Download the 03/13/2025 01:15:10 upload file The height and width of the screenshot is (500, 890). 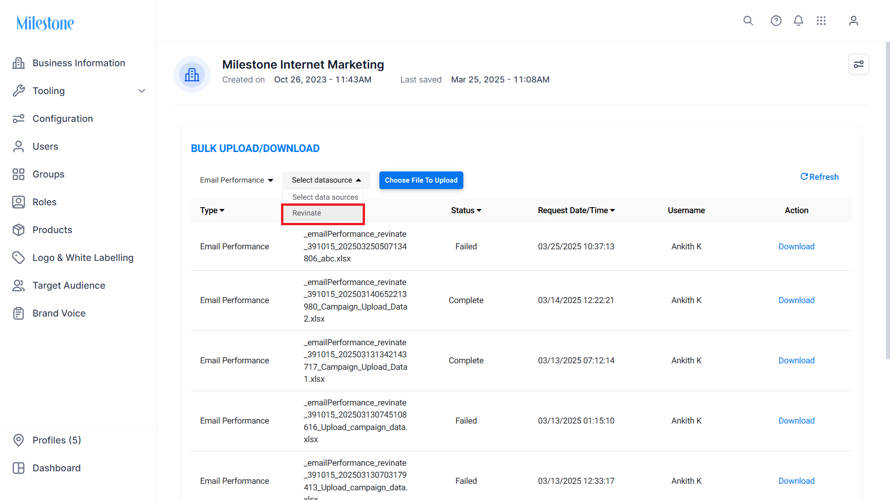coord(796,421)
